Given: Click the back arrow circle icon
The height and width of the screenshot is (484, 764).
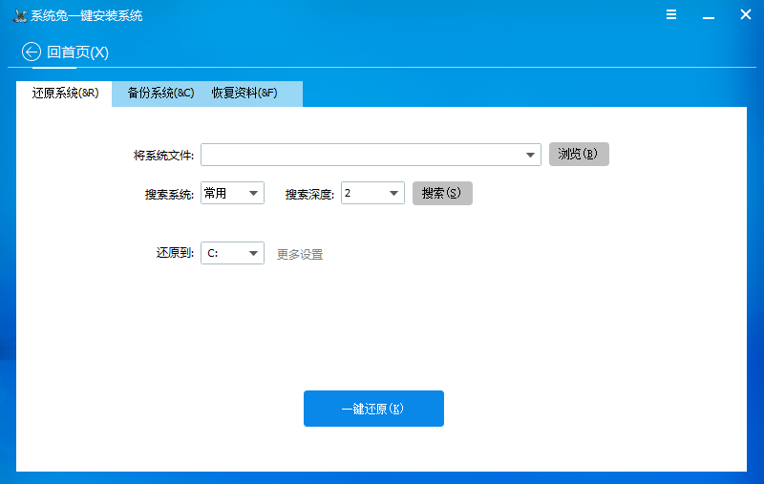Looking at the screenshot, I should (x=32, y=52).
